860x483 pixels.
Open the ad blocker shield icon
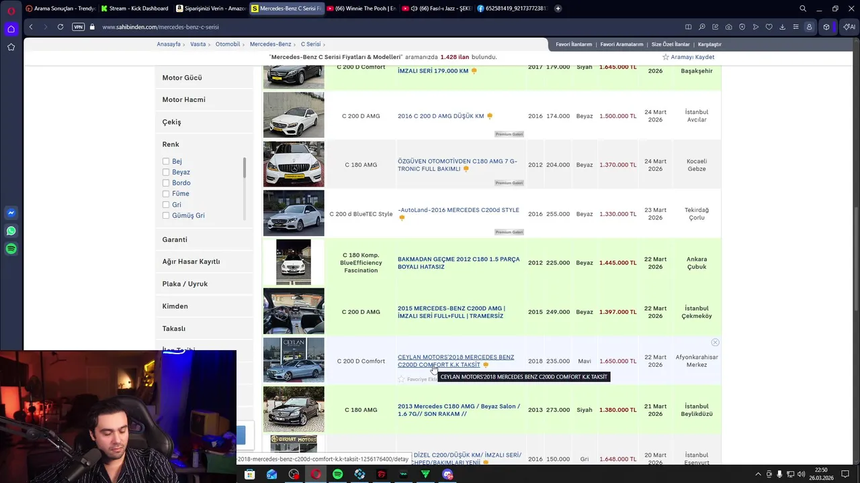pyautogui.click(x=742, y=27)
